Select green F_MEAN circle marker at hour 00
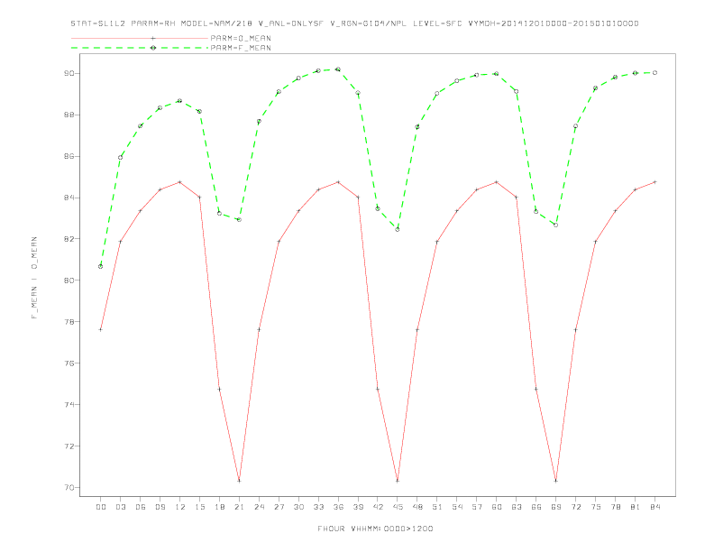Image resolution: width=714 pixels, height=552 pixels. 101,266
